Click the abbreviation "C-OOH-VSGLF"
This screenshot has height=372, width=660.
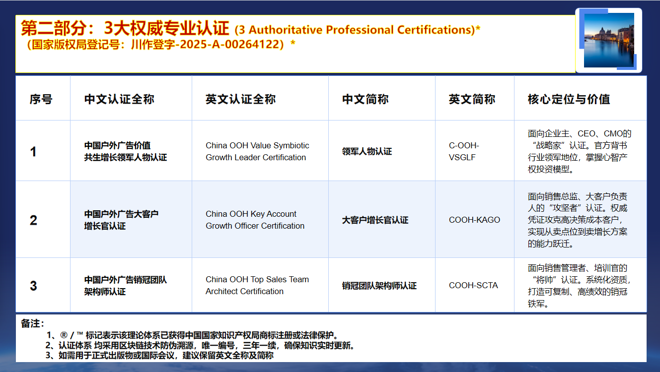click(x=464, y=151)
